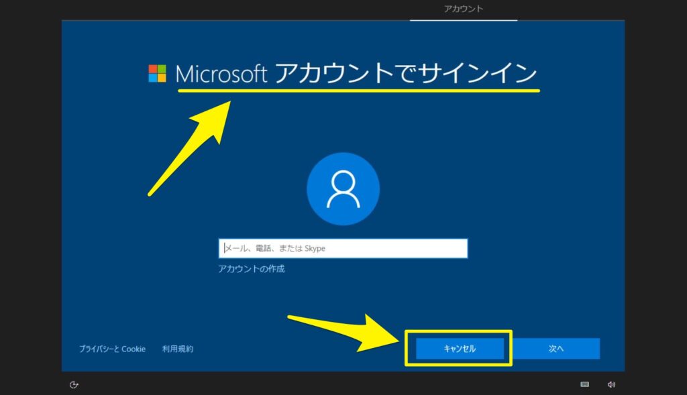Click the Microsoft four-color logo
Screen dimensions: 687x395
[157, 74]
